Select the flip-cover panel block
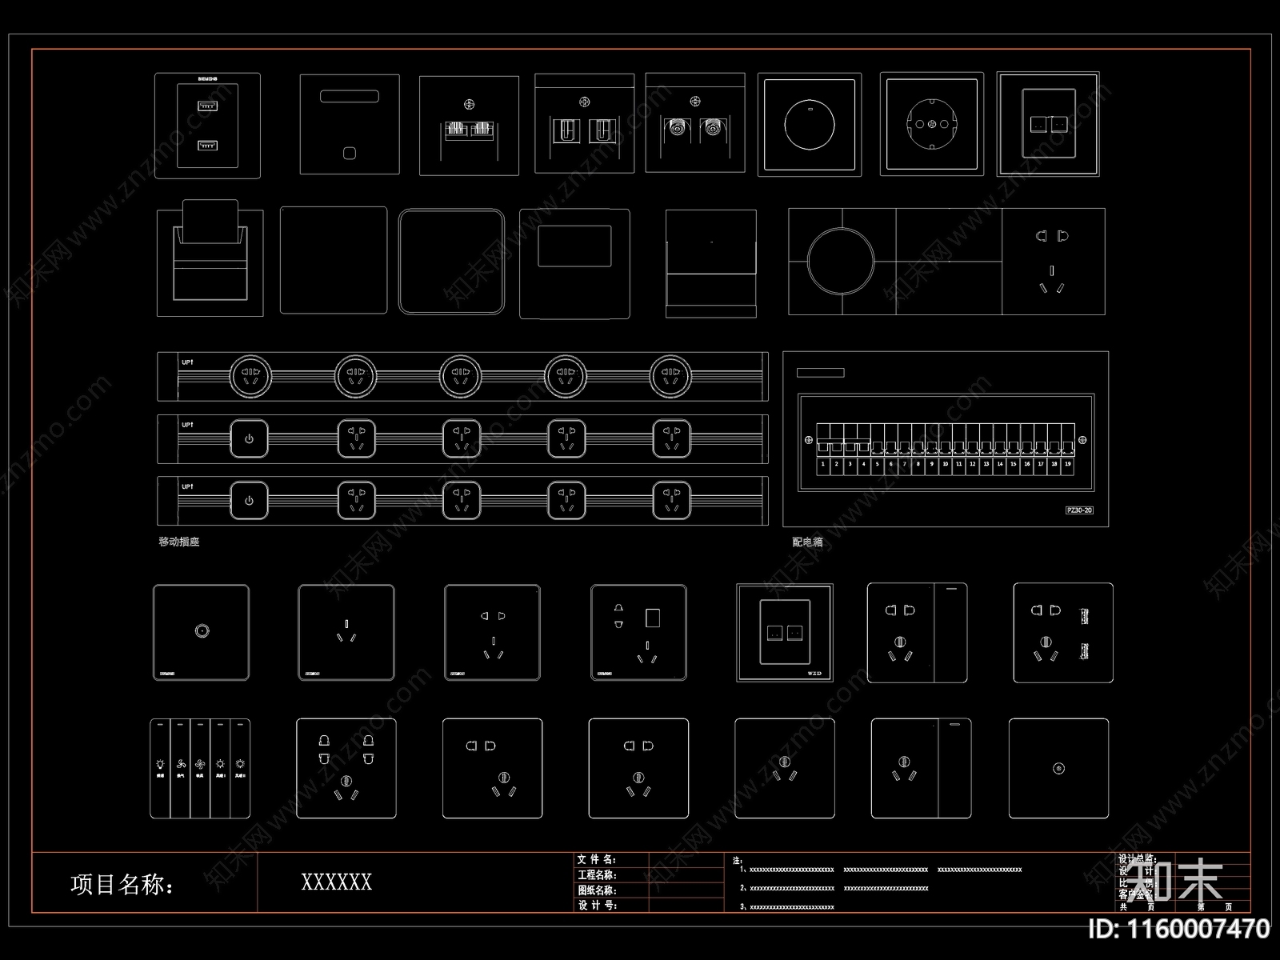The image size is (1280, 960). [x=711, y=263]
